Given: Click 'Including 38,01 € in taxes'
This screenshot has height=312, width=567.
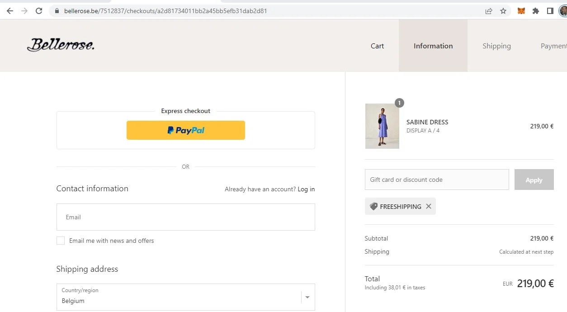Looking at the screenshot, I should pos(395,288).
